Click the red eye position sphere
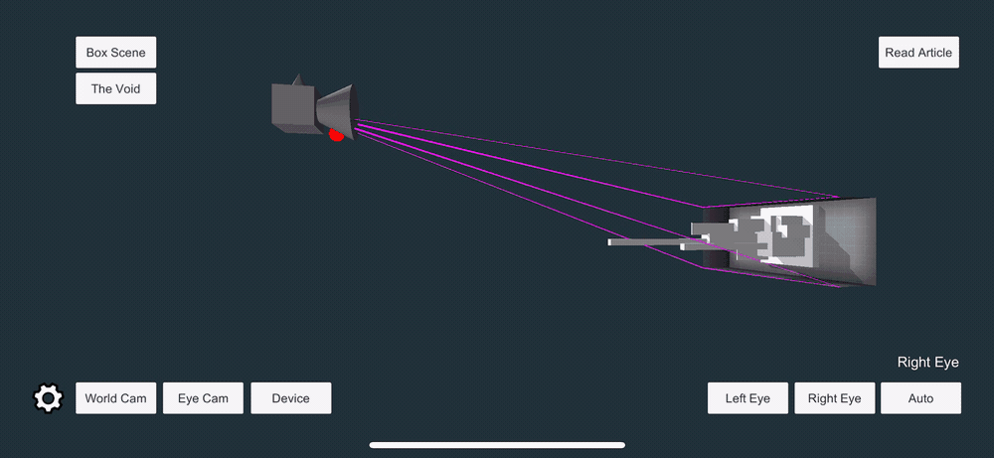Image resolution: width=994 pixels, height=458 pixels. coord(336,134)
